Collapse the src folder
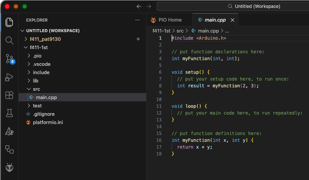 click(36, 89)
